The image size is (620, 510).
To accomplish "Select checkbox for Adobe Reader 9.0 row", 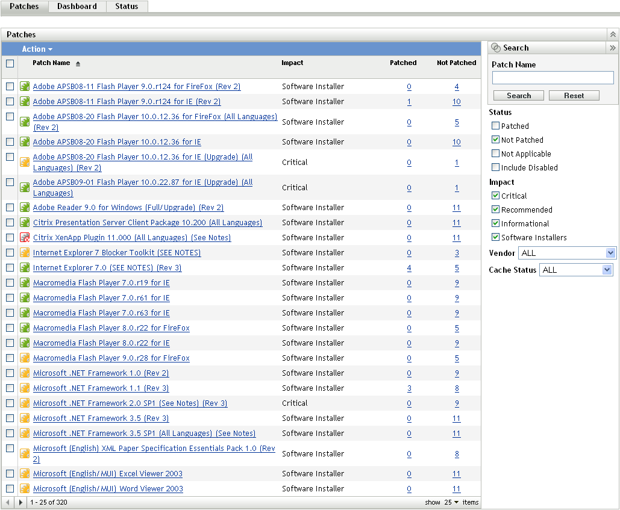I will (10, 207).
